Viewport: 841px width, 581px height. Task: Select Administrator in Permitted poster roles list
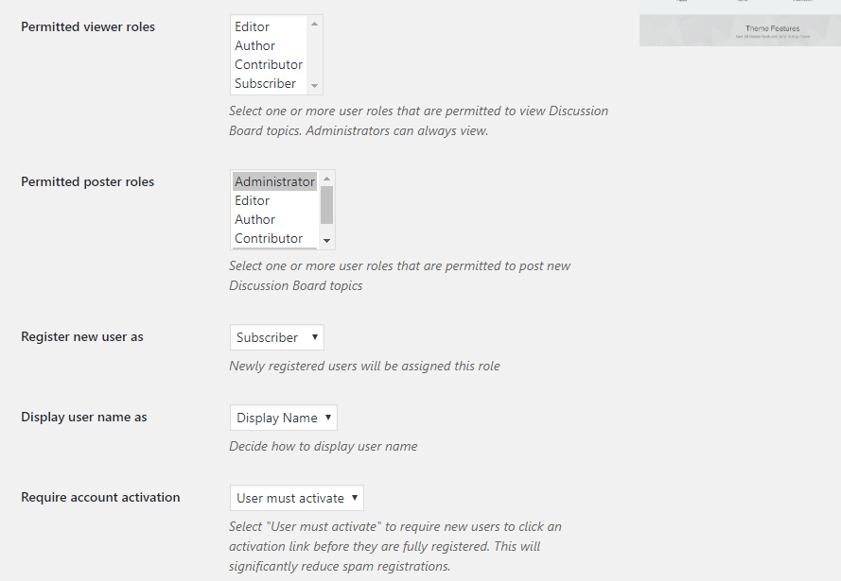click(274, 181)
